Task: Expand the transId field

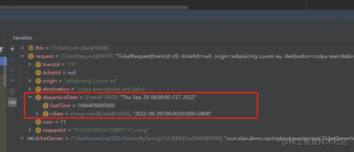Action: coord(30,64)
